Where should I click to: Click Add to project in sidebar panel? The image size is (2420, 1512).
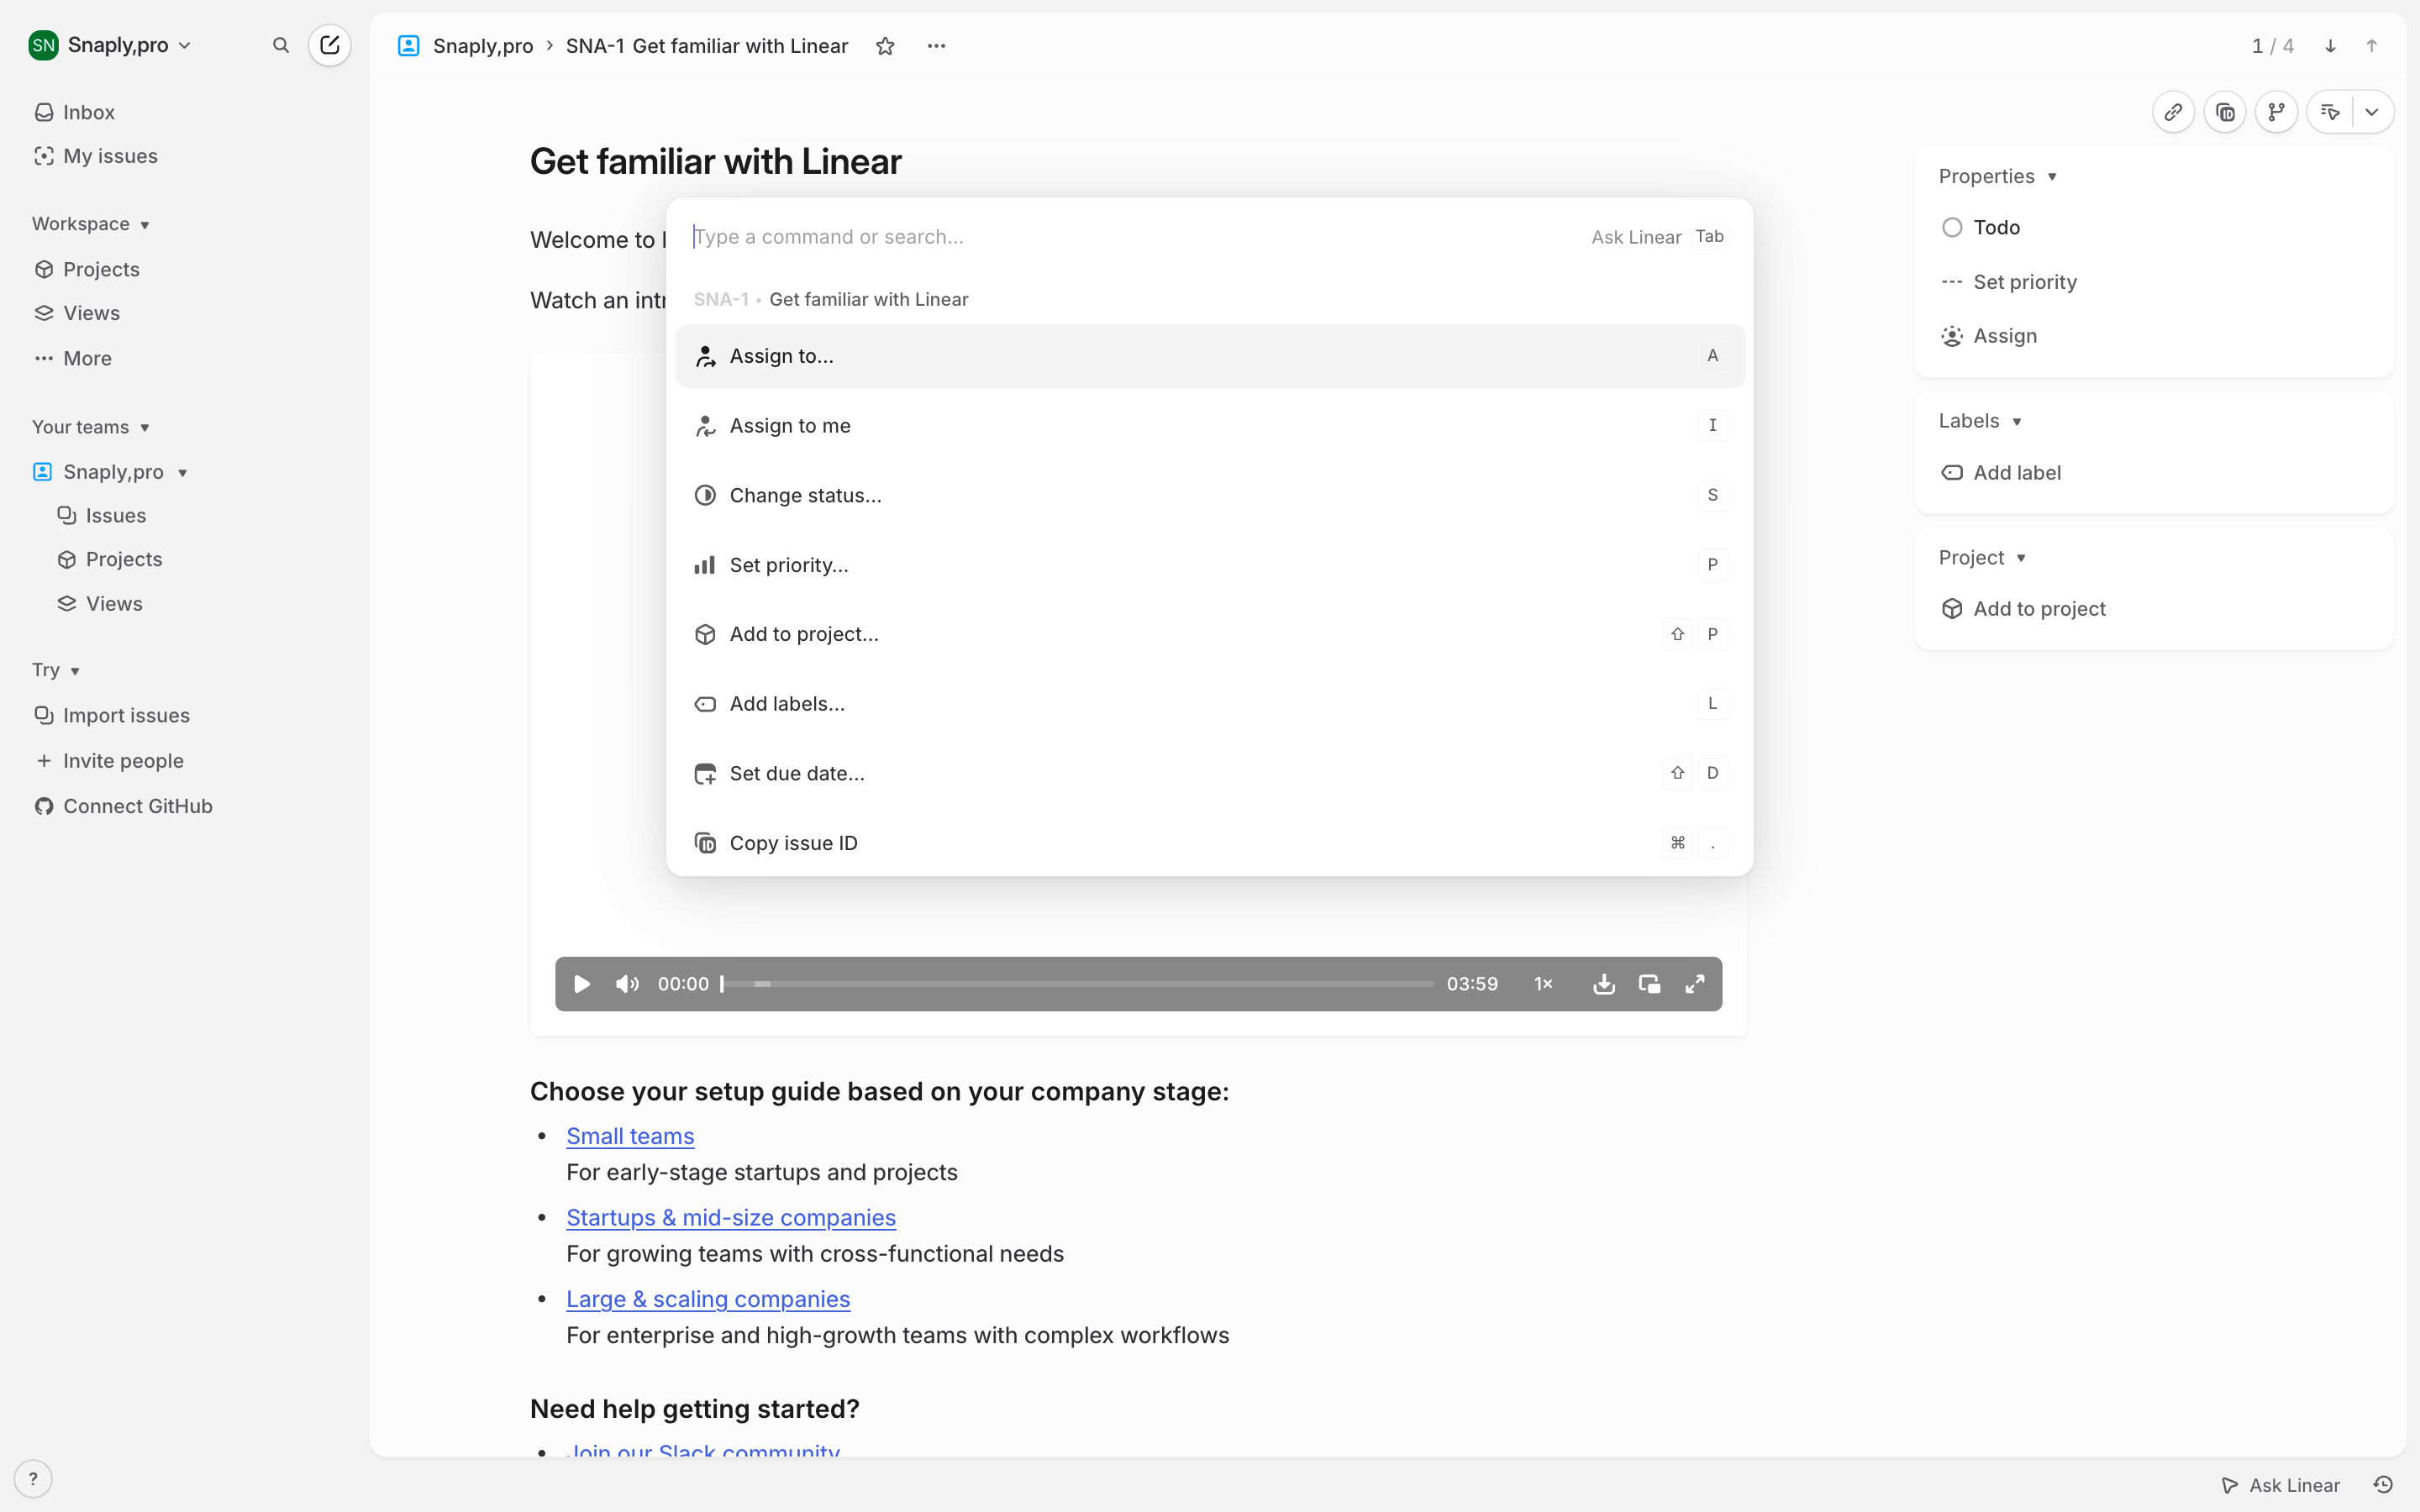[x=2023, y=609]
